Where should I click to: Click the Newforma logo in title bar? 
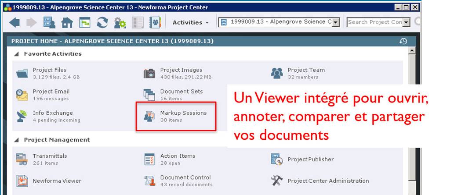[x=8, y=7]
